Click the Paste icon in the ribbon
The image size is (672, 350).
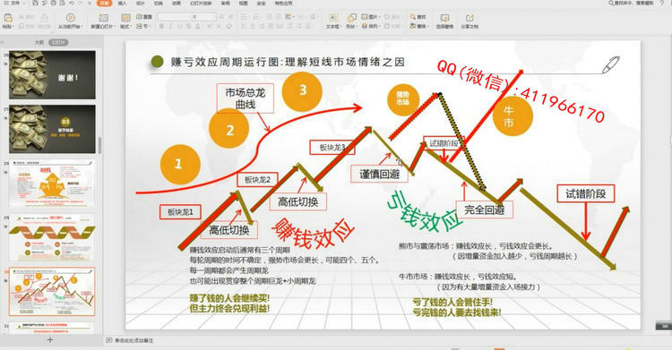coord(8,18)
